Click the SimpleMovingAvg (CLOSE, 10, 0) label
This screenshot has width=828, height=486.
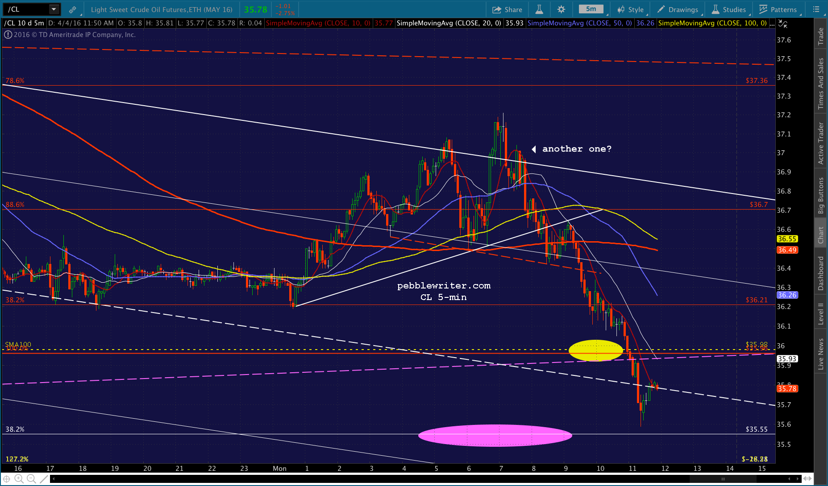(318, 23)
